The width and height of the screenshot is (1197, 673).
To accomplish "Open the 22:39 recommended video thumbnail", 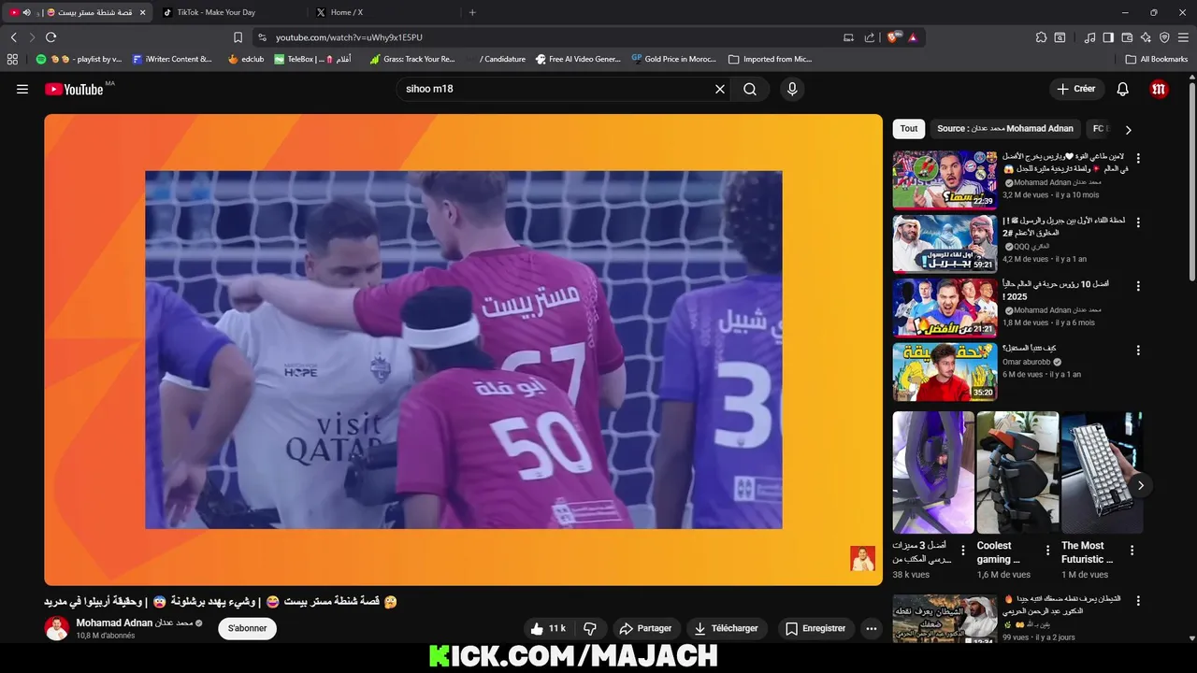I will point(945,179).
